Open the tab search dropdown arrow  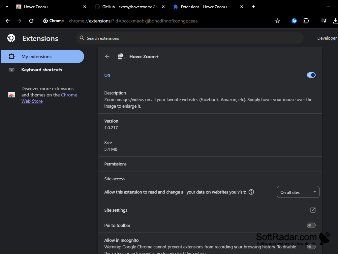[x=7, y=7]
